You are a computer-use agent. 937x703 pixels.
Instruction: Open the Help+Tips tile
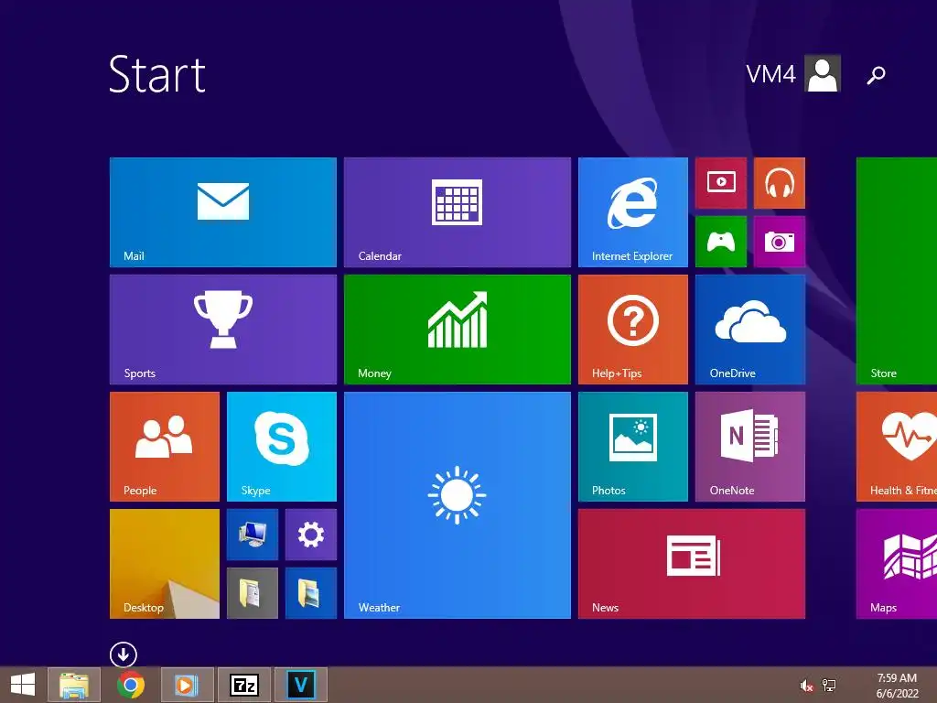633,330
